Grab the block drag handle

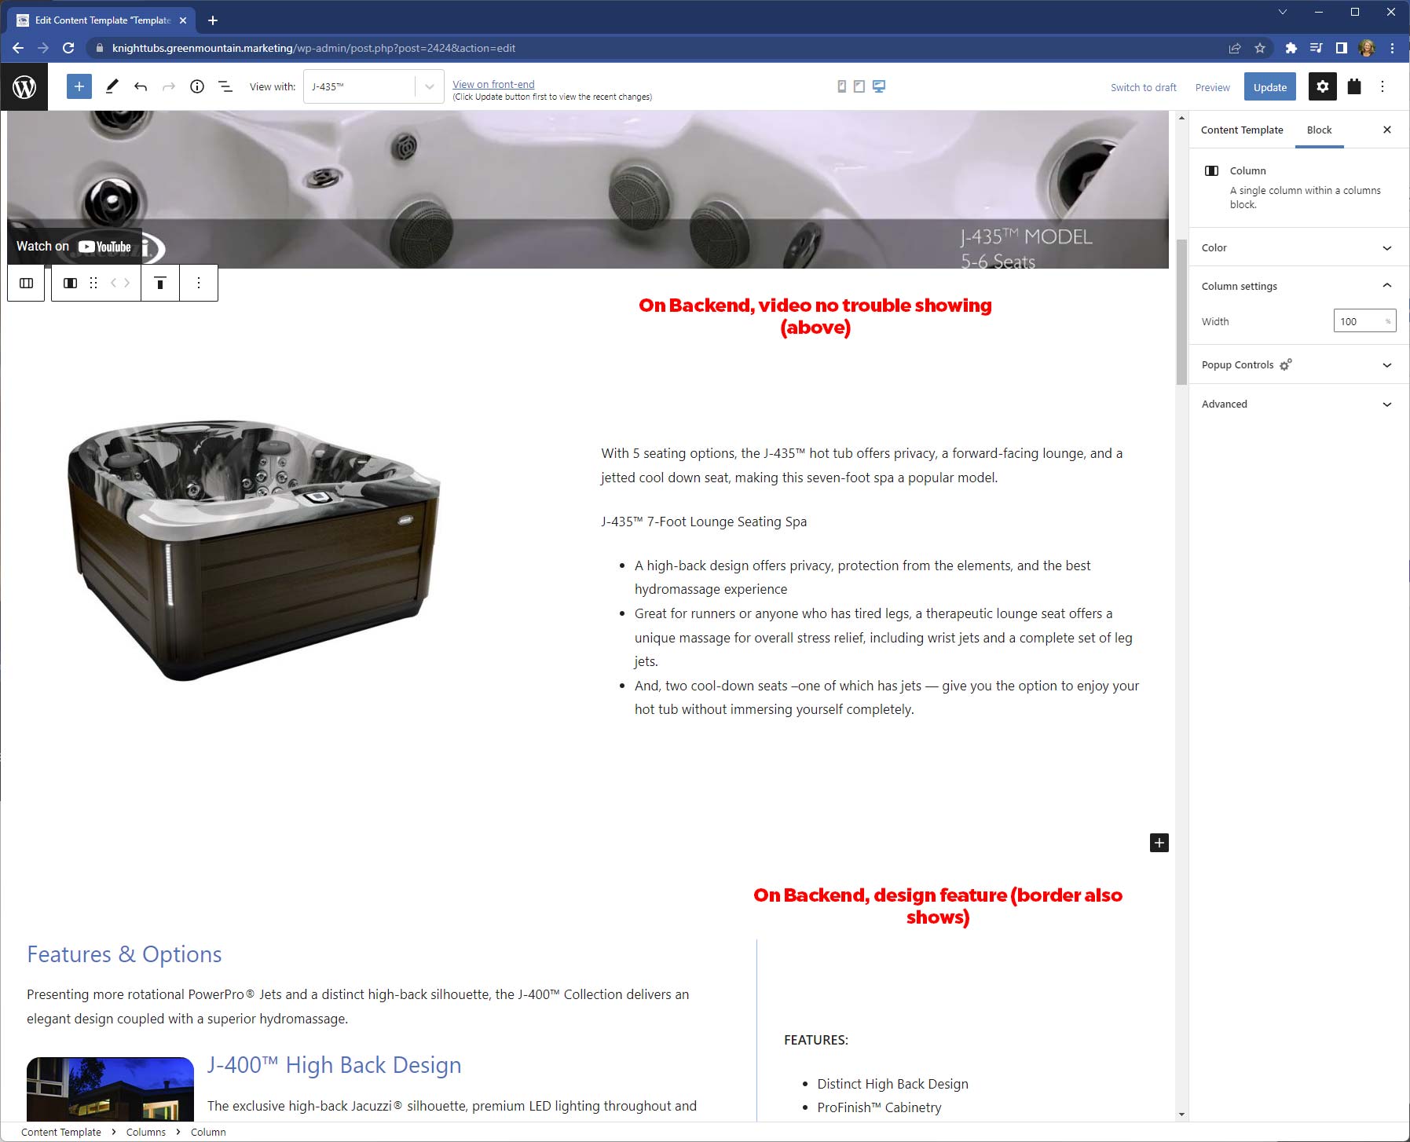pyautogui.click(x=93, y=284)
